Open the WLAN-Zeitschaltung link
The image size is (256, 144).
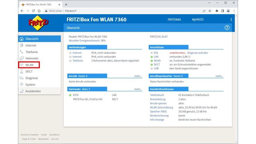tap(162, 107)
